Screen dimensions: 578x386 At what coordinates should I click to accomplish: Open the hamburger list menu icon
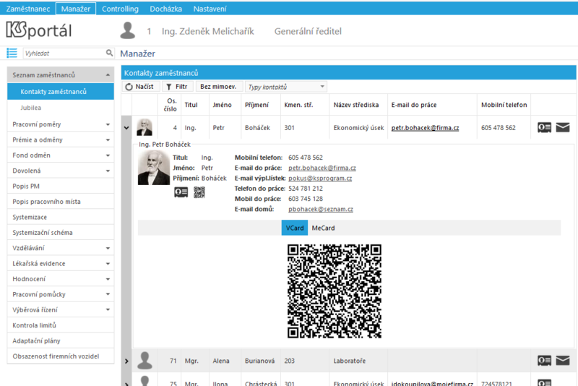pyautogui.click(x=12, y=53)
